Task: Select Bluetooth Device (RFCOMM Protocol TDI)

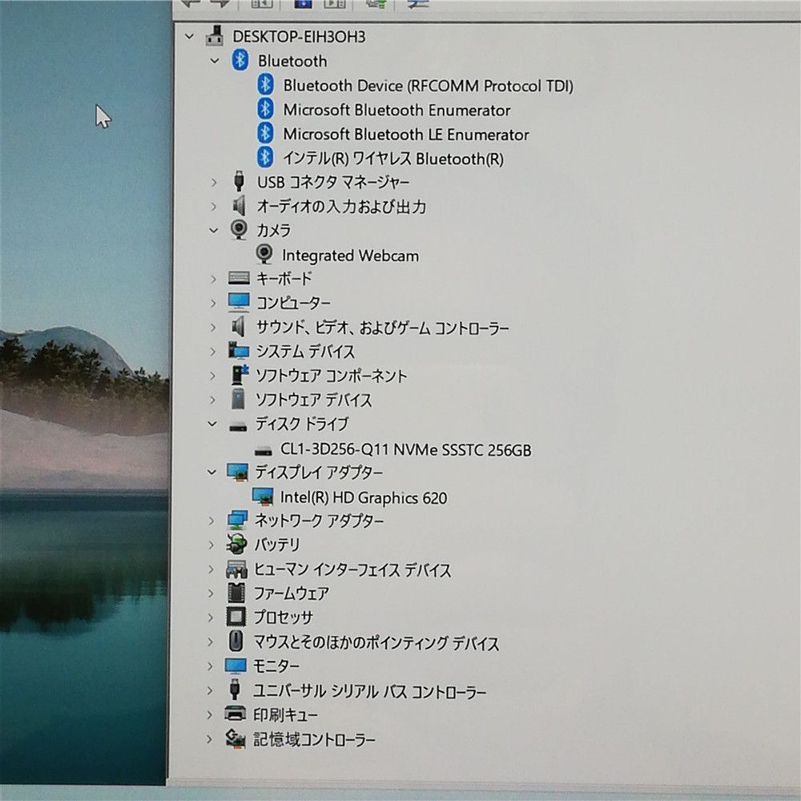Action: (426, 86)
